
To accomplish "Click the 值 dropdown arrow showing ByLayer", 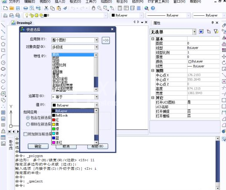I will click(97, 105).
